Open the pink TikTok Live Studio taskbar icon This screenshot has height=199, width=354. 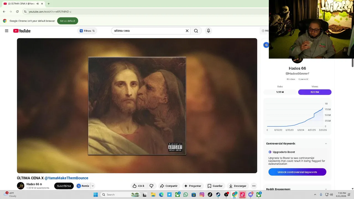[x=243, y=195]
